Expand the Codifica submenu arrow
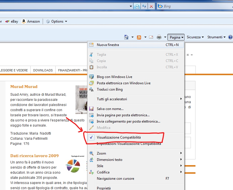This screenshot has height=190, width=233. [181, 172]
